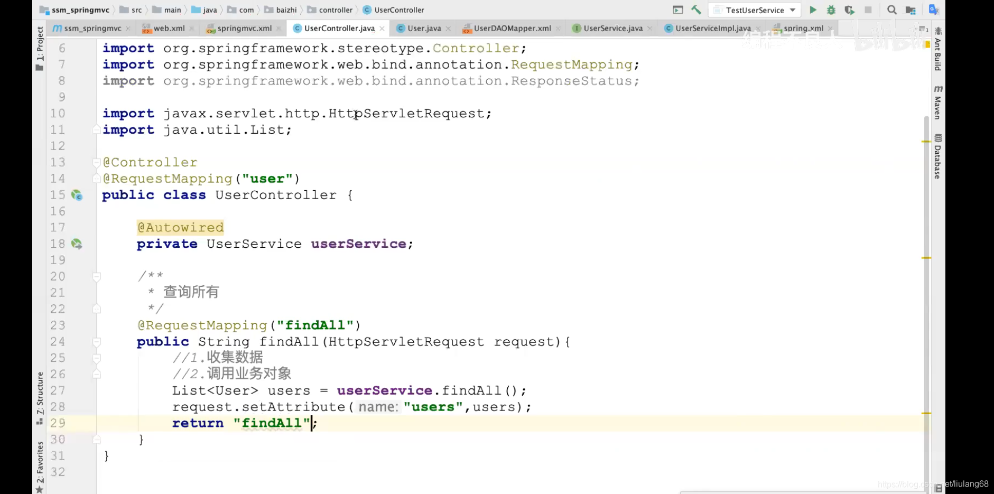994x494 pixels.
Task: Open Project Structure folder icon
Action: coord(911,10)
